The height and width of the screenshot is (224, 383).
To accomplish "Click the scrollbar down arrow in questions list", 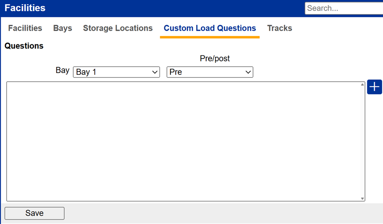I will point(362,198).
